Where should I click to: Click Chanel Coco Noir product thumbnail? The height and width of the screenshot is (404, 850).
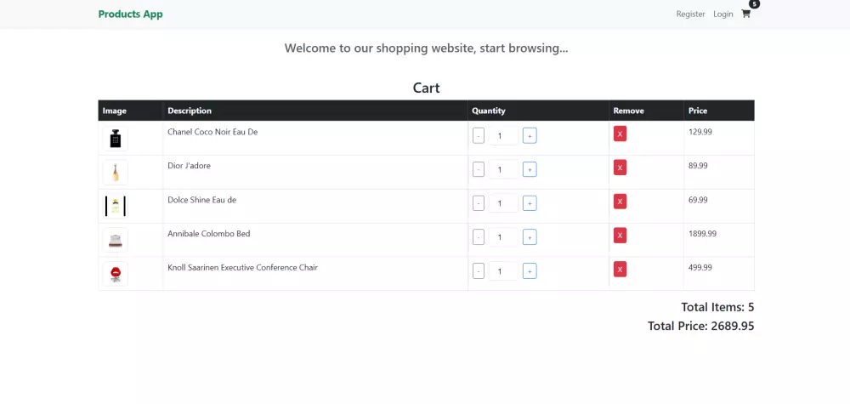pos(116,139)
